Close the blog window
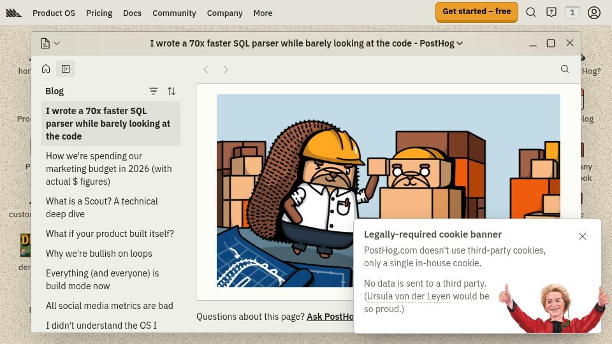612x344 pixels. click(x=570, y=43)
